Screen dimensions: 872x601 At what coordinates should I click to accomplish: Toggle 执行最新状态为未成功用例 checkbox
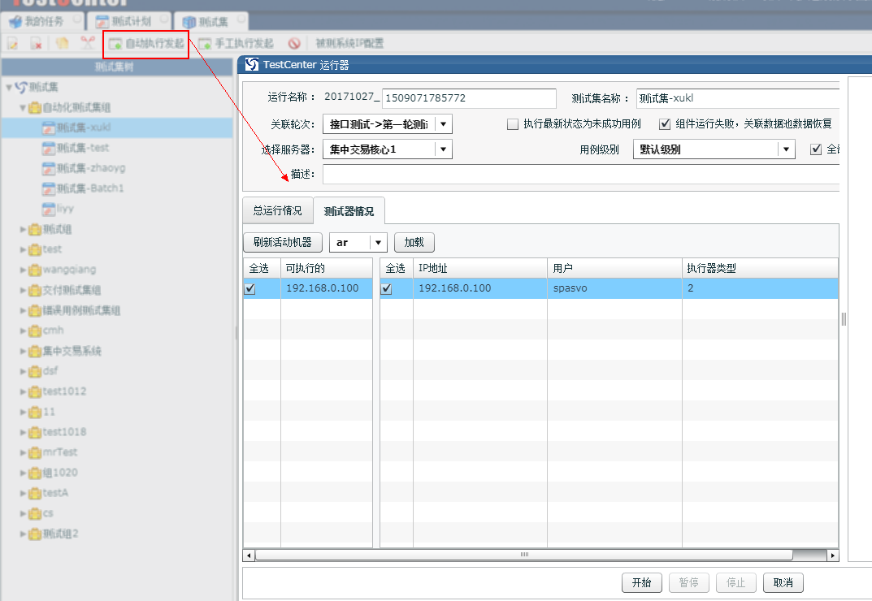[513, 124]
